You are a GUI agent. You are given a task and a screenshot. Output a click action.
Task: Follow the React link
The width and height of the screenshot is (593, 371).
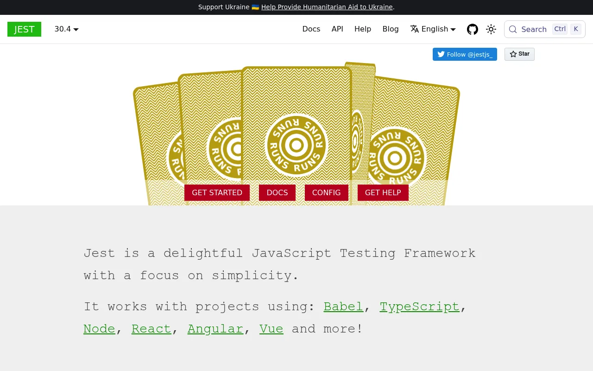point(151,329)
